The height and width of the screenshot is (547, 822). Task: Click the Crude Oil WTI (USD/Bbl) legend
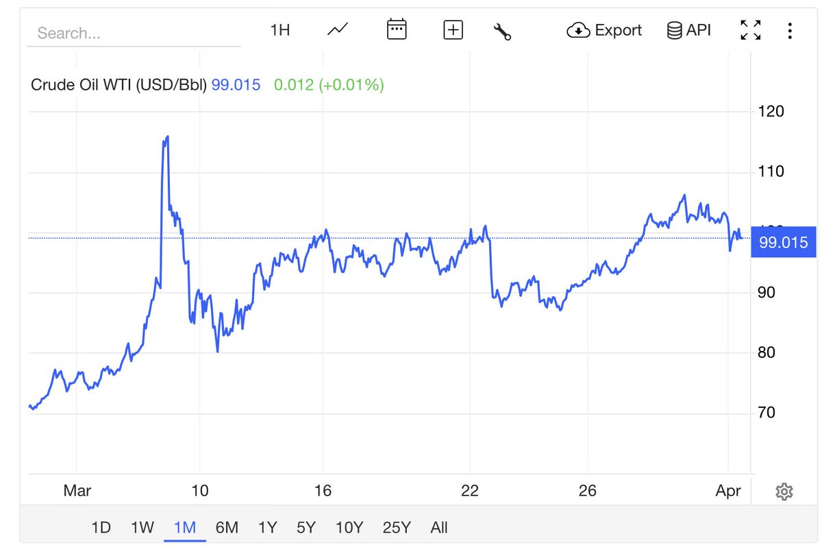click(x=119, y=85)
